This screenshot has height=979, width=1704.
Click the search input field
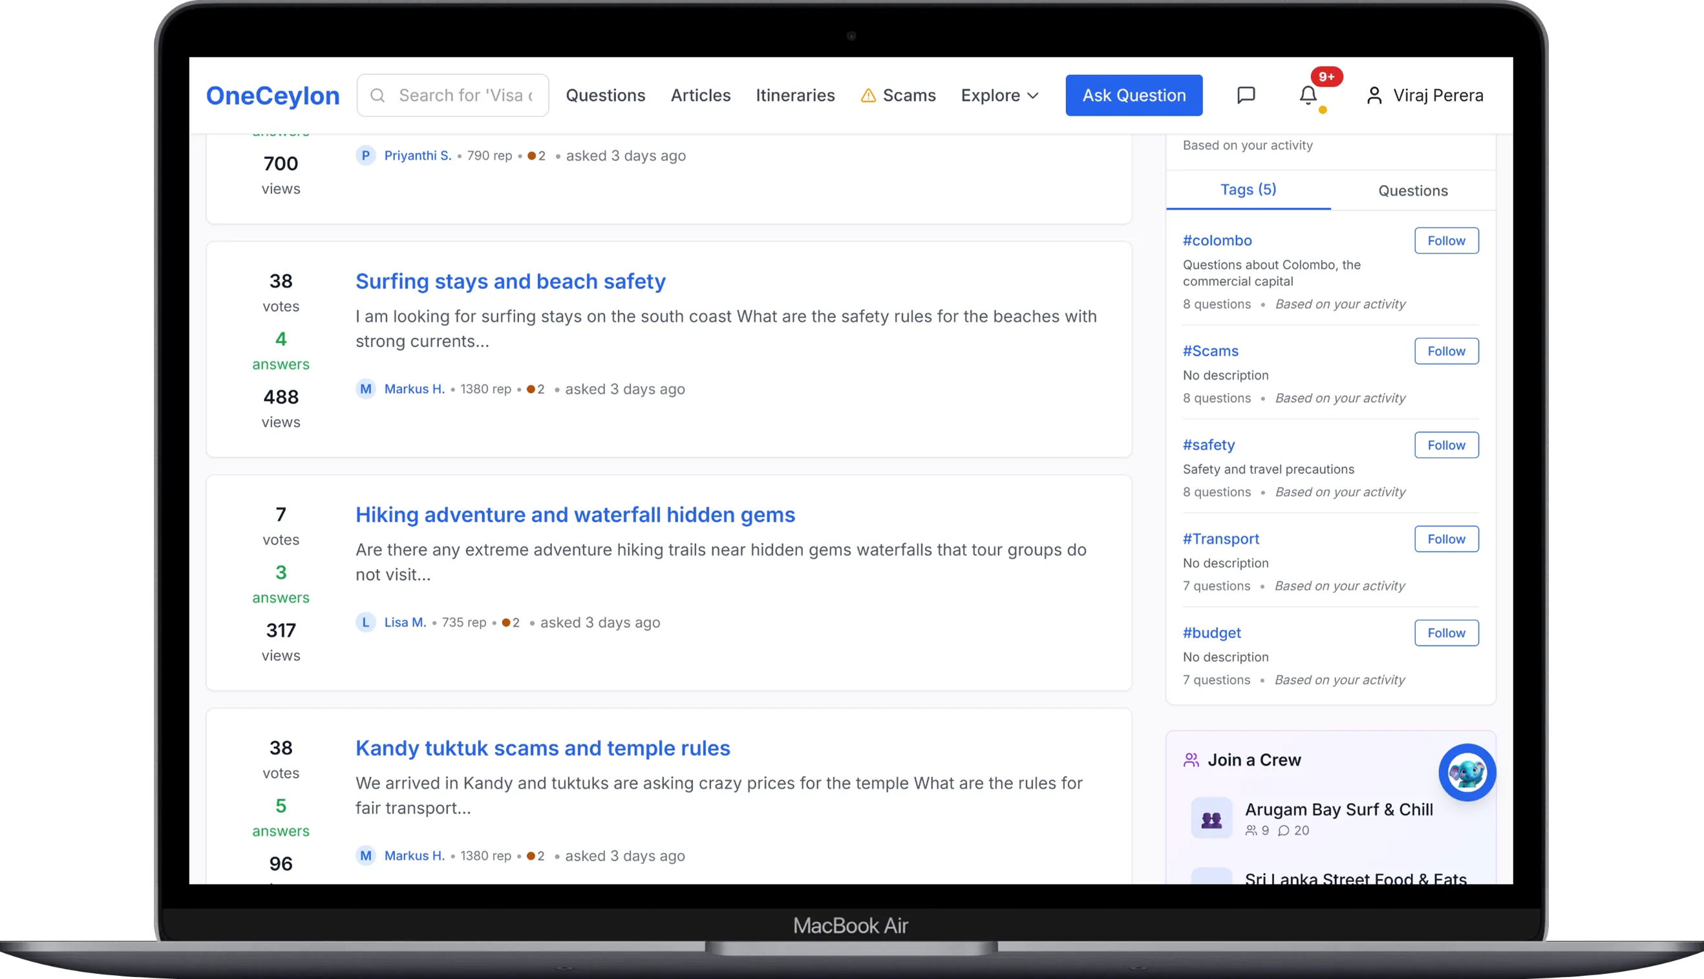[453, 96]
